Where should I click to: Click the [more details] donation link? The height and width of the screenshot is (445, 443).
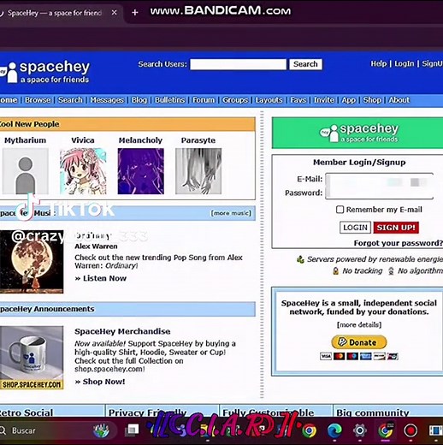pyautogui.click(x=359, y=324)
